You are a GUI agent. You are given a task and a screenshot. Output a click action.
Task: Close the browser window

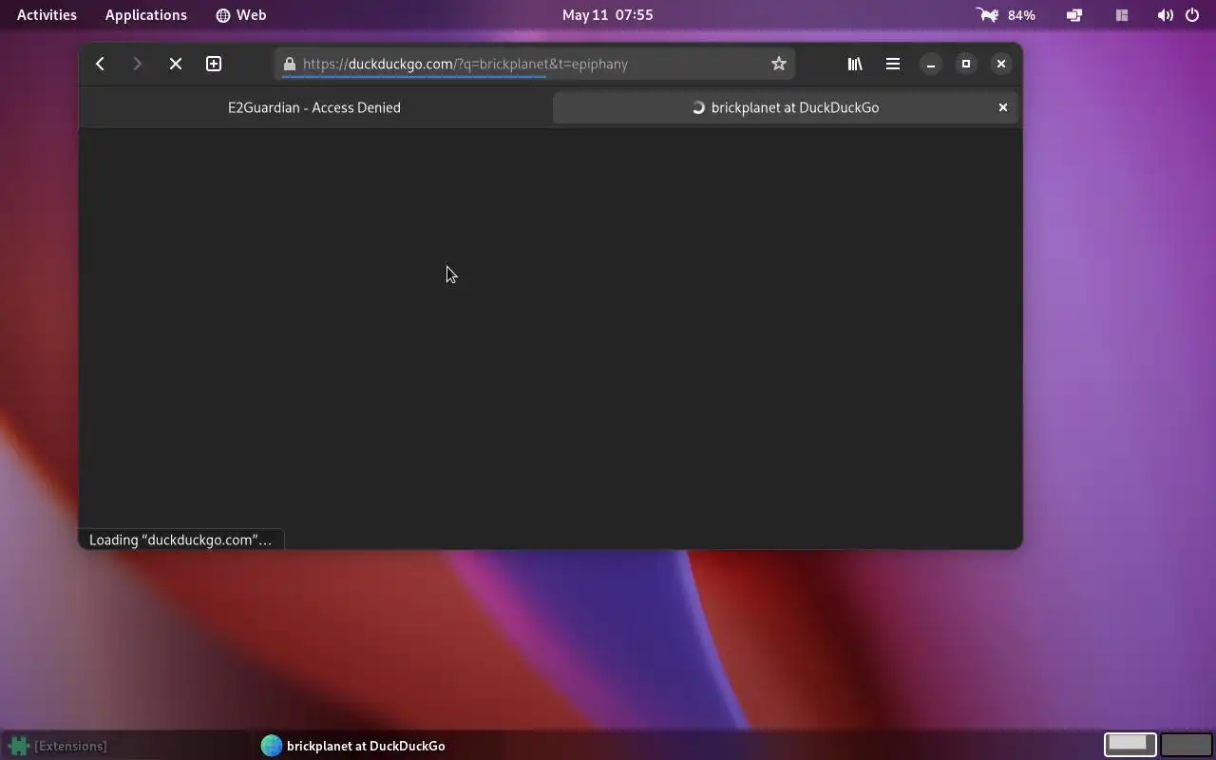coord(1001,64)
